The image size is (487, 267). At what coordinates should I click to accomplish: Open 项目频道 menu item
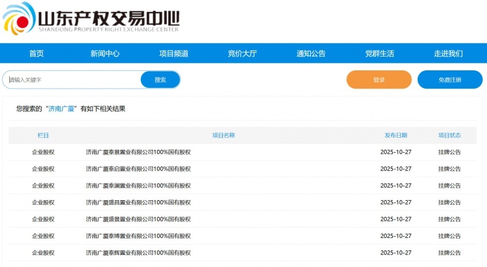tap(174, 53)
